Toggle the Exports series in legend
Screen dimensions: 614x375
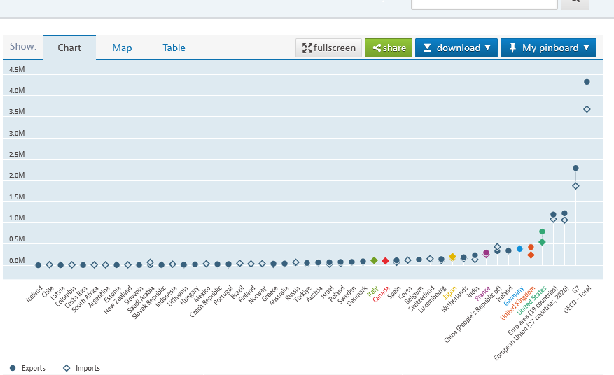tap(28, 368)
